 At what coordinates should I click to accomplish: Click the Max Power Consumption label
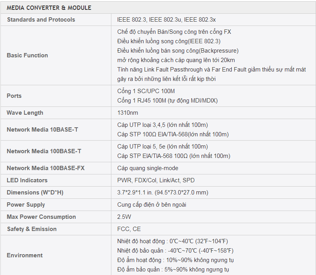click(41, 216)
